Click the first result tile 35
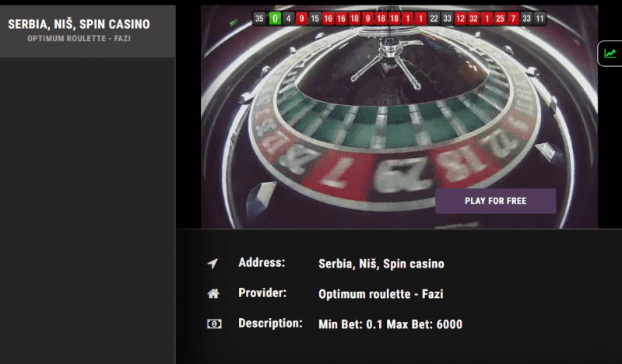The image size is (622, 364). [x=259, y=18]
